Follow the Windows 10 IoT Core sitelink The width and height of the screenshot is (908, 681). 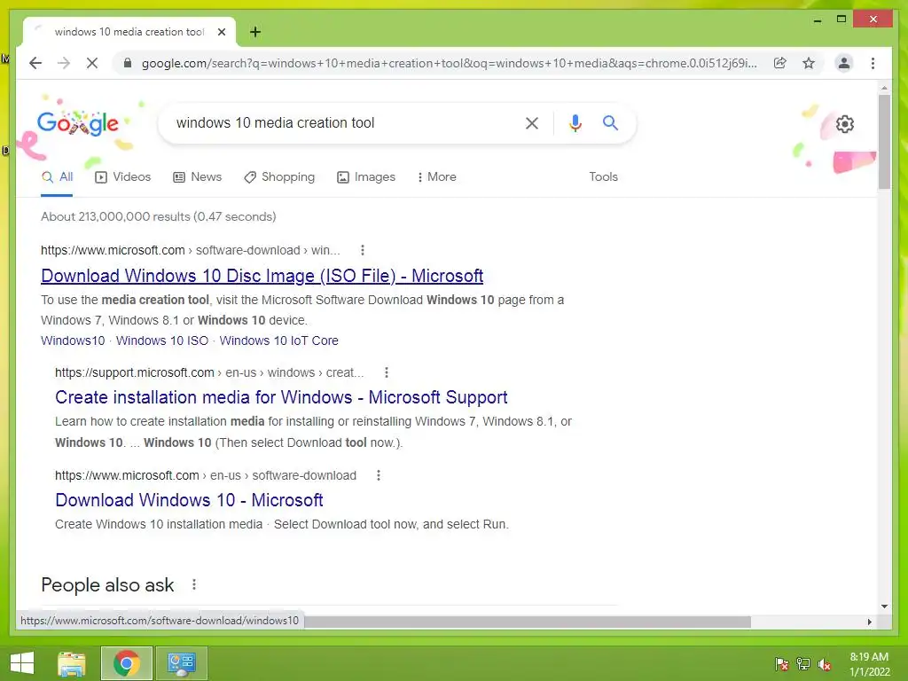pyautogui.click(x=279, y=340)
